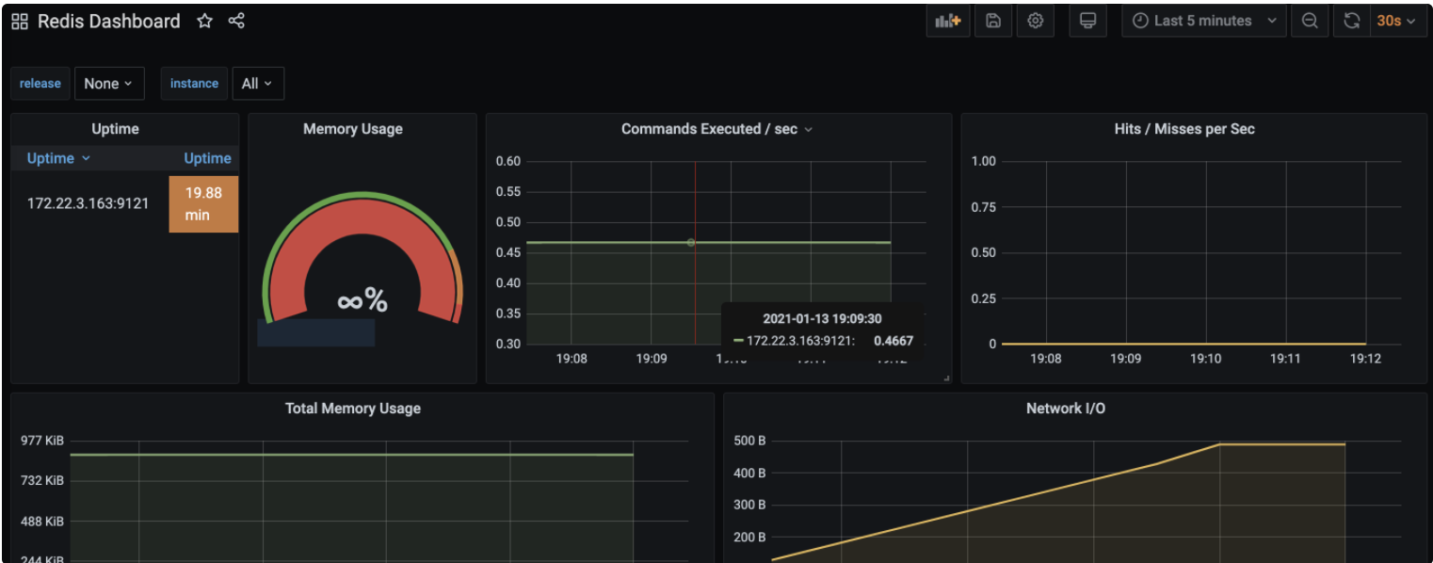Click the 0.60 y-axis label in Commands chart
Viewport: 1433px width, 563px height.
(x=508, y=162)
